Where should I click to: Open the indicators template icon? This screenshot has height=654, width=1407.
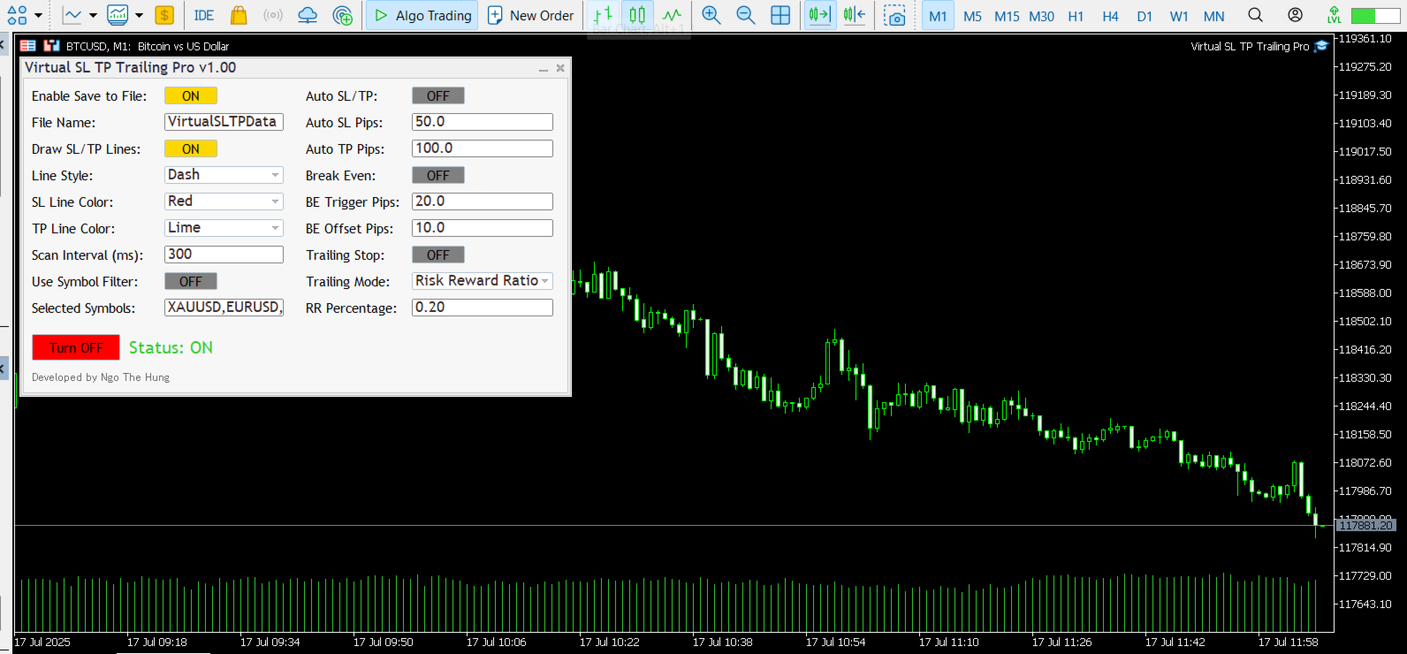click(x=118, y=15)
